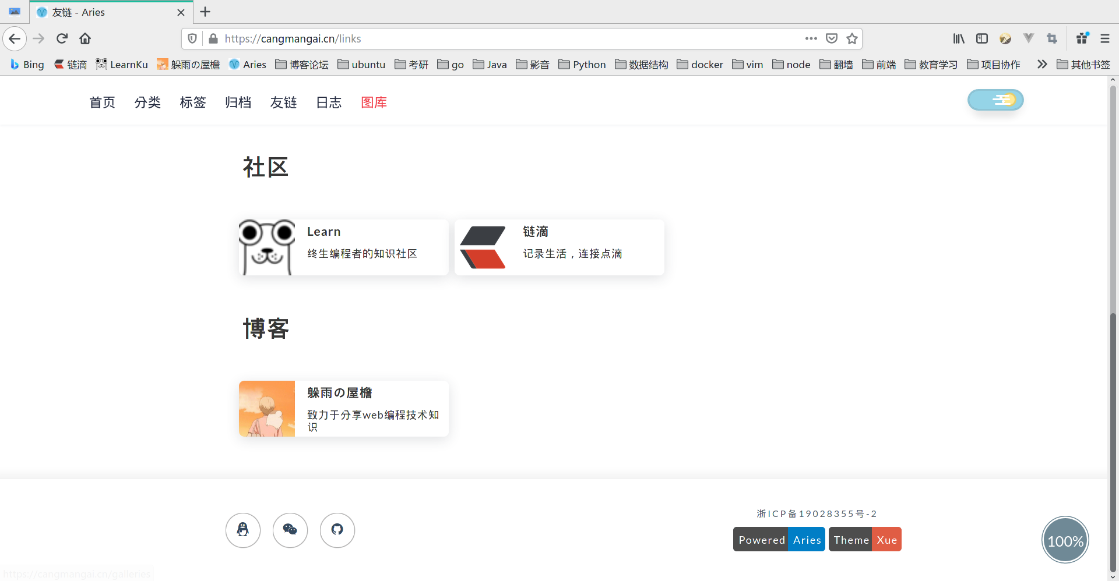This screenshot has height=581, width=1119.
Task: Open the browser home page
Action: click(x=85, y=39)
